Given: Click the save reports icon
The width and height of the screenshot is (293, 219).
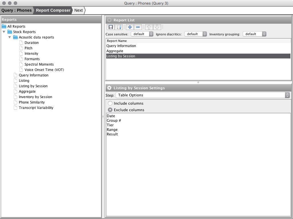Looking at the screenshot, I should pyautogui.click(x=111, y=27).
